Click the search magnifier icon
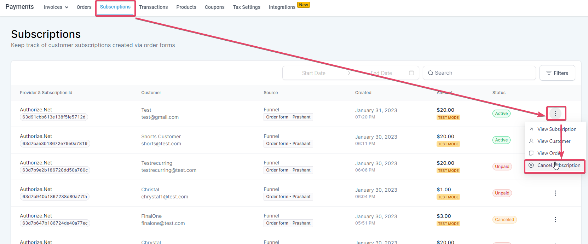The width and height of the screenshot is (588, 244). [431, 73]
